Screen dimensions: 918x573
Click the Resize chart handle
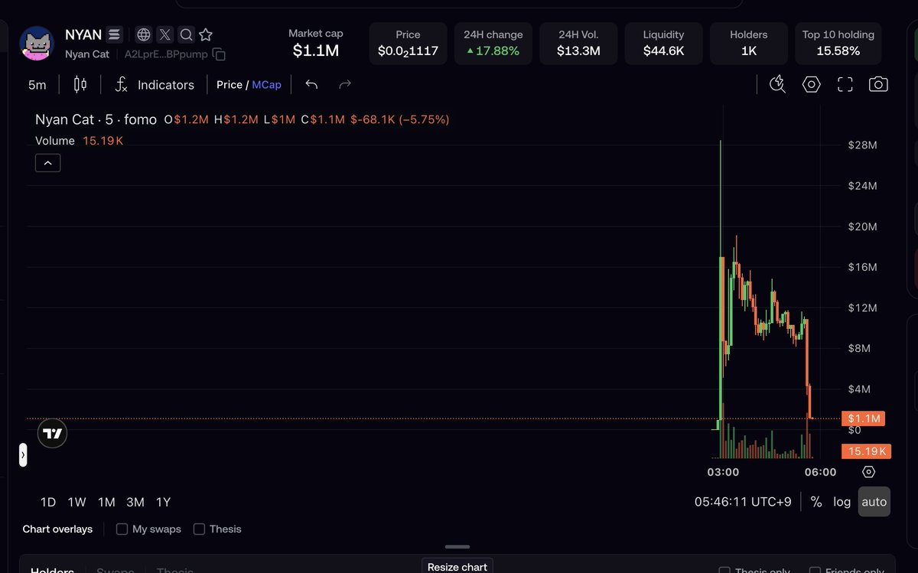(x=457, y=547)
